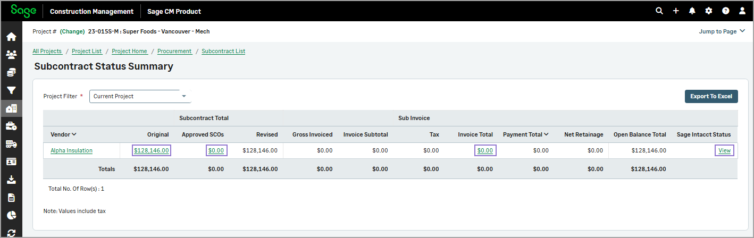
Task: Go to Project Home breadcrumb
Action: pos(129,51)
